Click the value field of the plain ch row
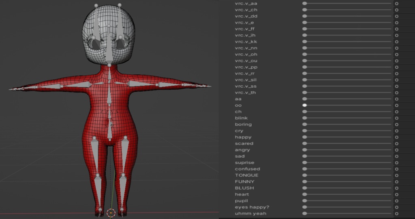 [404, 112]
